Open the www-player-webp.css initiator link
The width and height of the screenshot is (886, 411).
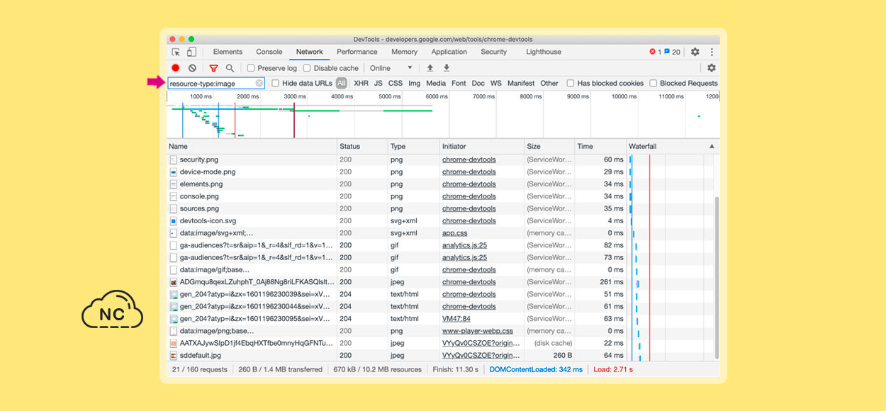click(x=478, y=331)
